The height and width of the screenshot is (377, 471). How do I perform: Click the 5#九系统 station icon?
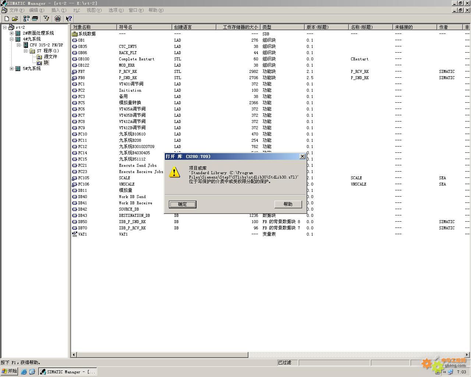coord(18,68)
